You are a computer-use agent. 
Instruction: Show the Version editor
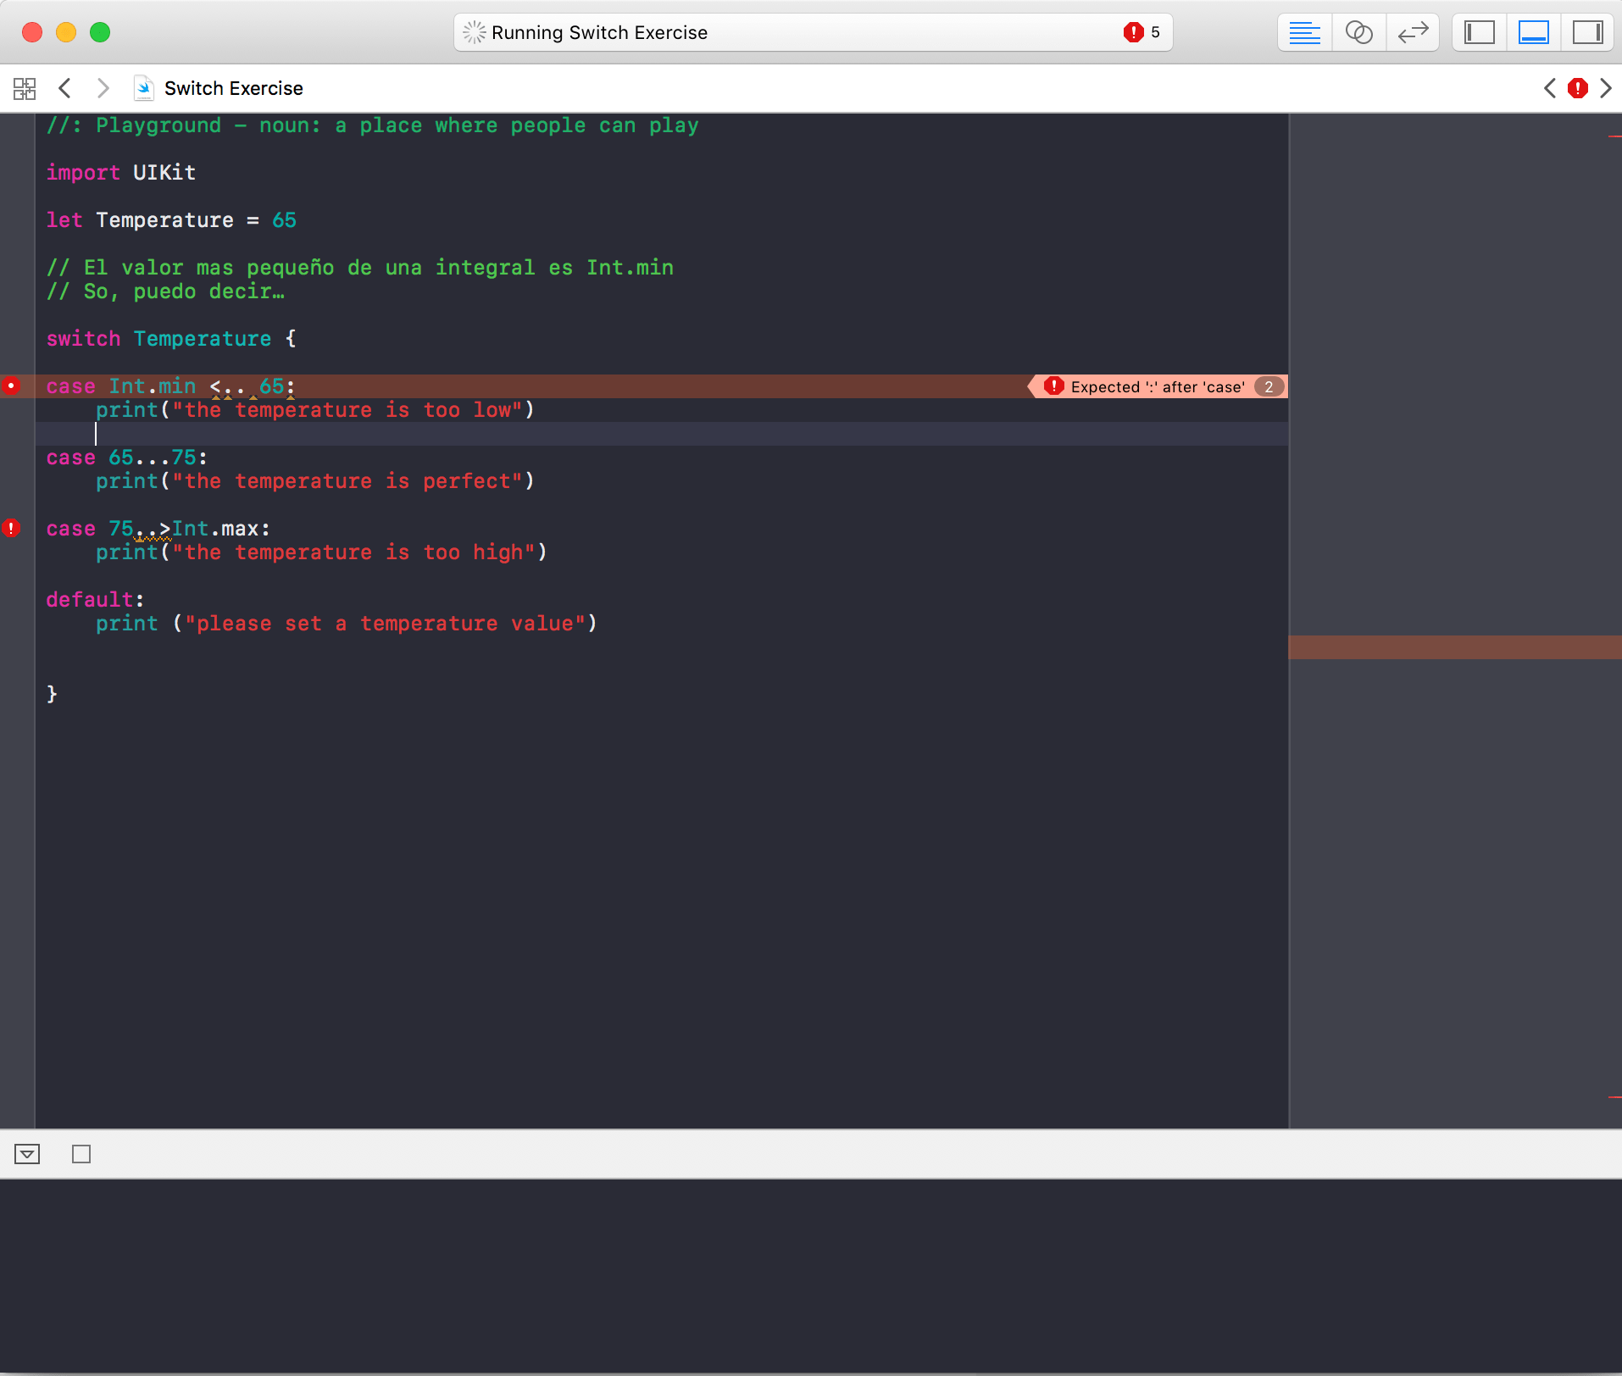pyautogui.click(x=1413, y=33)
